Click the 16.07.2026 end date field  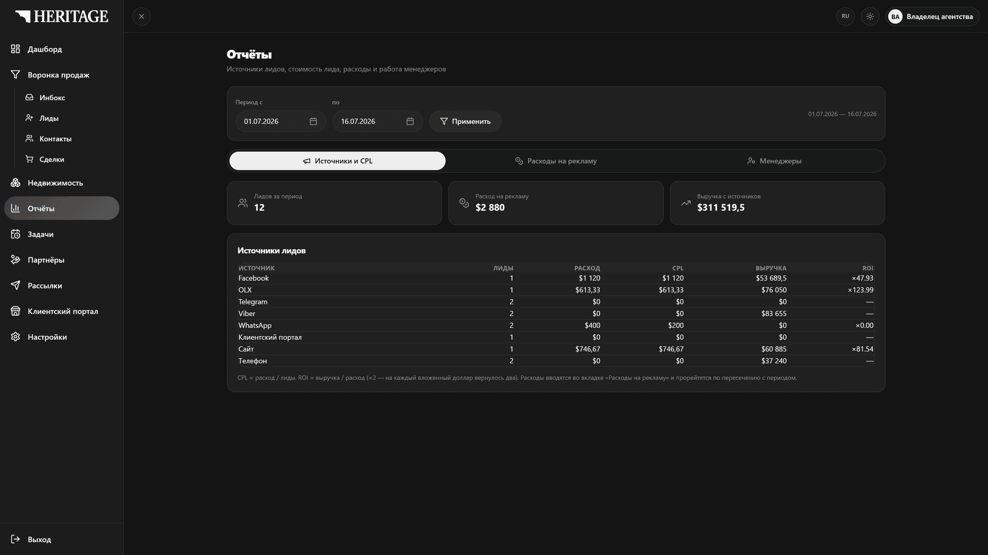coord(377,121)
